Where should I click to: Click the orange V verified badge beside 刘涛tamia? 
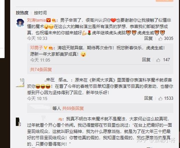click(49, 20)
